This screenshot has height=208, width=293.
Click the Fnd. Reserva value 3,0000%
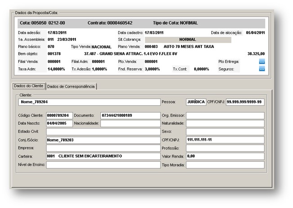coord(152,69)
